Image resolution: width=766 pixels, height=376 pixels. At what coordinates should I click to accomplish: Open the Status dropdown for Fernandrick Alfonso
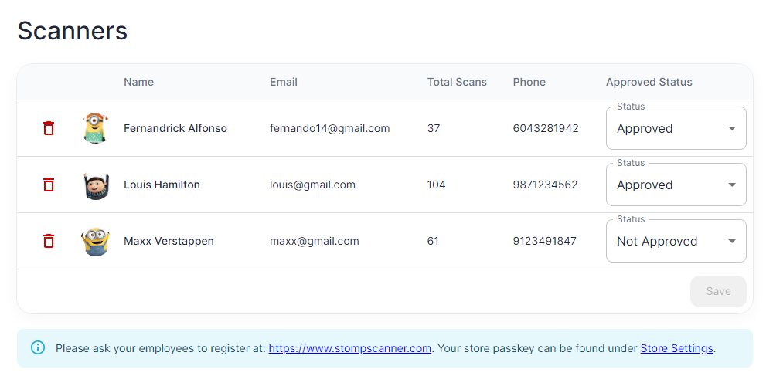(x=676, y=128)
